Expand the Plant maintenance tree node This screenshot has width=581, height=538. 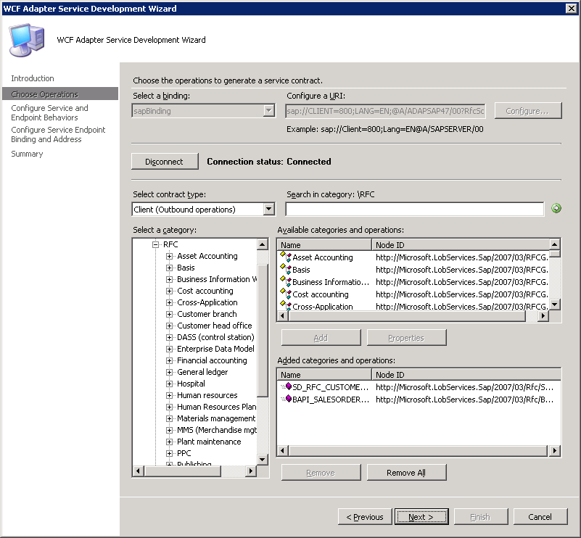click(169, 442)
